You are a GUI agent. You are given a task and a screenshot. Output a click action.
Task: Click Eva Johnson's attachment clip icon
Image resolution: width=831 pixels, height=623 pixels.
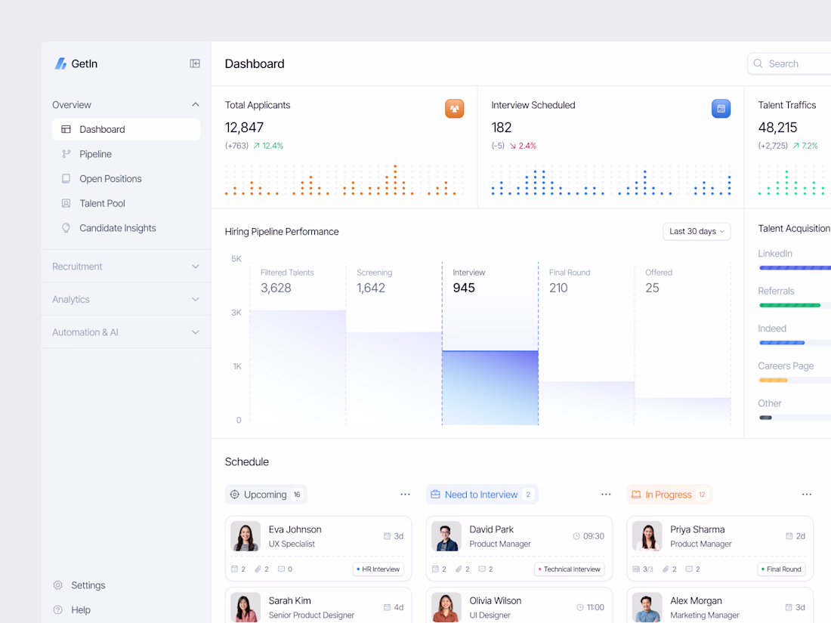[258, 569]
